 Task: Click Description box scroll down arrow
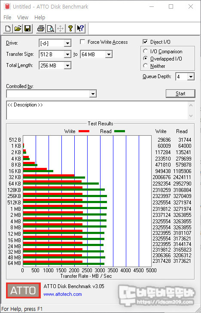click(x=191, y=115)
